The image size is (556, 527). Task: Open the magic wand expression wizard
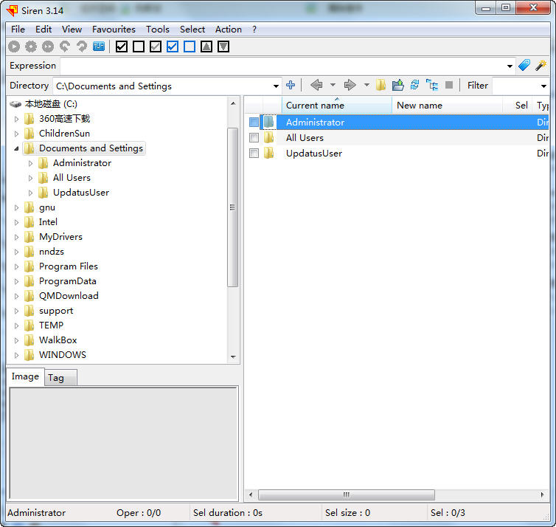click(x=541, y=66)
